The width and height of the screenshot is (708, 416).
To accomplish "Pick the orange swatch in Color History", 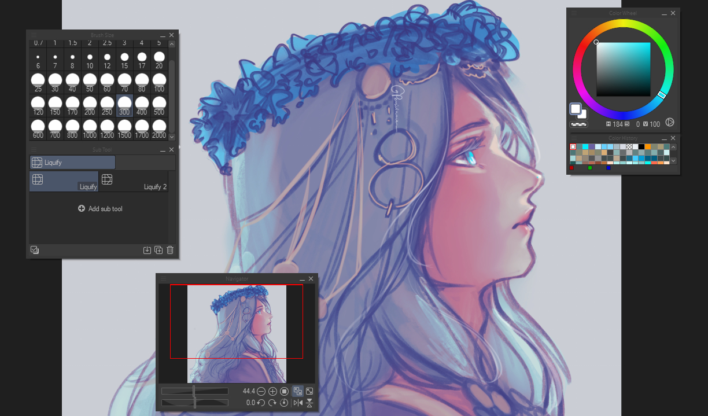I will (648, 147).
